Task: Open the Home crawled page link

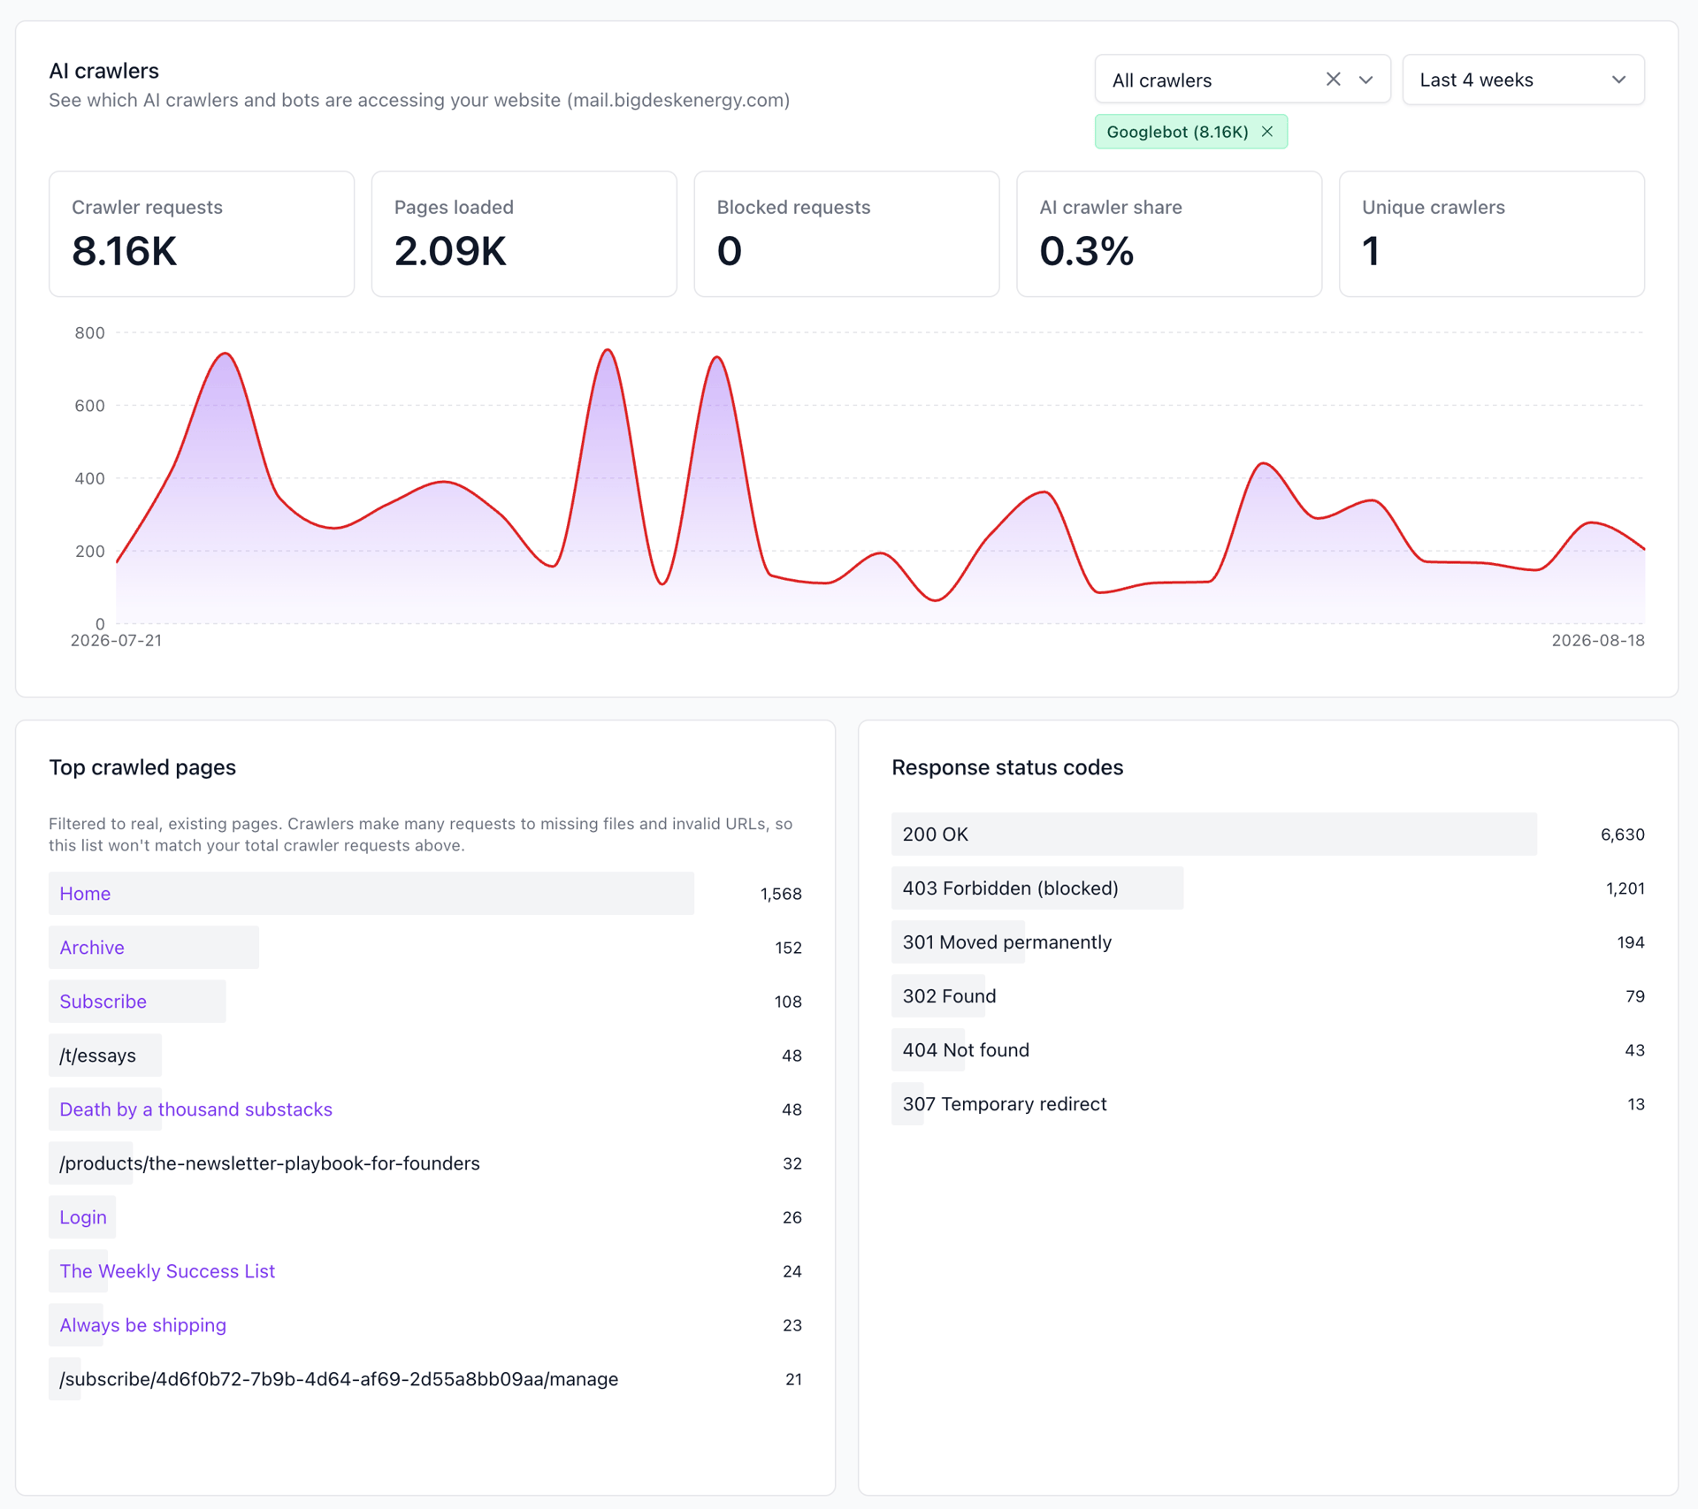Action: pos(85,894)
